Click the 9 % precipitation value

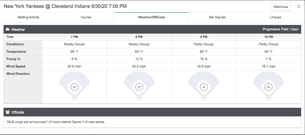pos(74,59)
